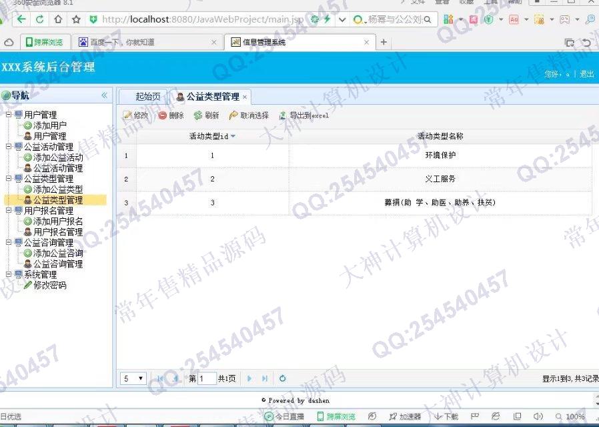The width and height of the screenshot is (599, 427).
Task: Go to previous page in pagination
Action: point(175,378)
